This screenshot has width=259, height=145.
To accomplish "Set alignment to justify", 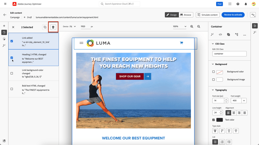I will (x=244, y=113).
